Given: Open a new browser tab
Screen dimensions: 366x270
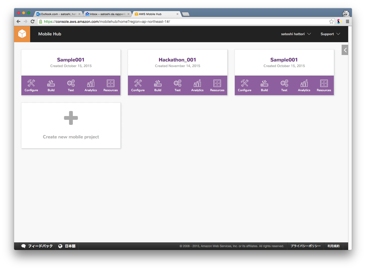Looking at the screenshot, I should pos(186,14).
